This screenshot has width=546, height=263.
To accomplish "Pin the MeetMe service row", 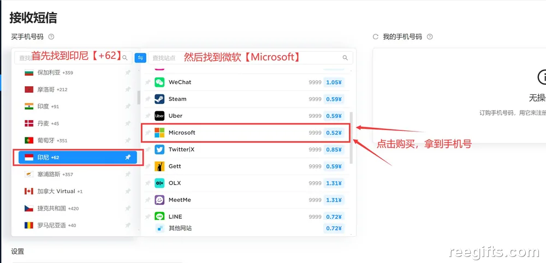I will [147, 200].
